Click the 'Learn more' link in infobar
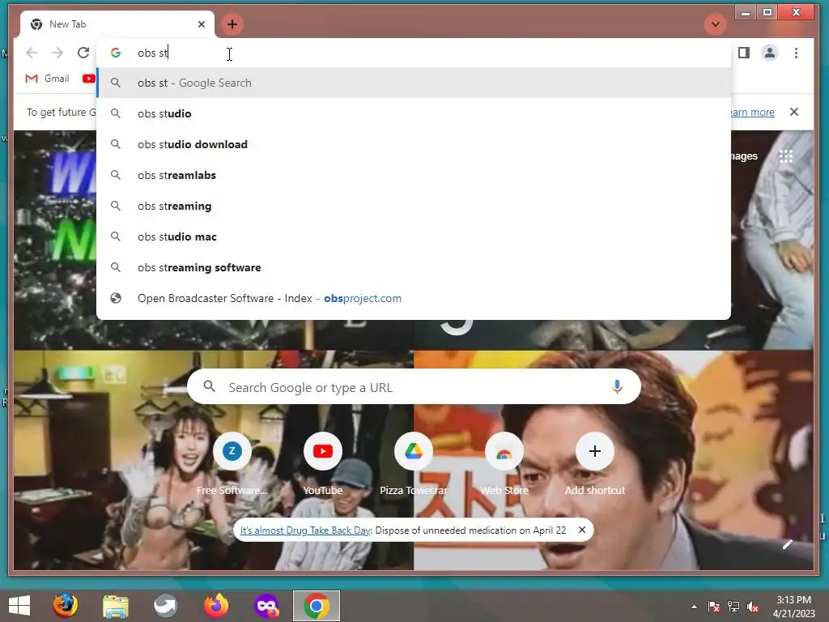The height and width of the screenshot is (622, 829). [752, 112]
